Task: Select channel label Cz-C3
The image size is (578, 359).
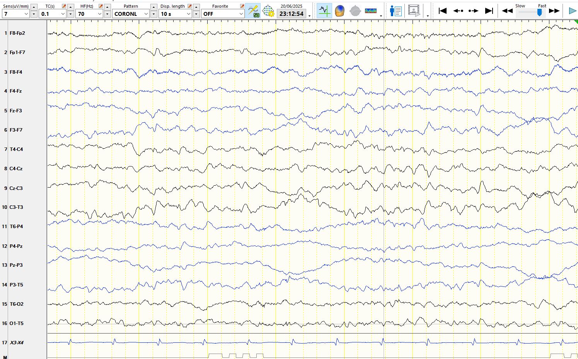Action: click(x=16, y=188)
